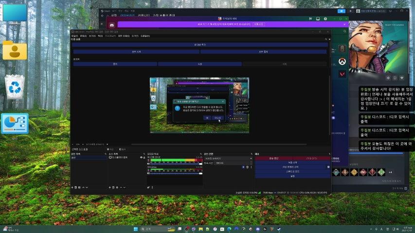This screenshot has height=233, width=415.
Task: Click the Valorant icon in side panel
Action: point(342,75)
